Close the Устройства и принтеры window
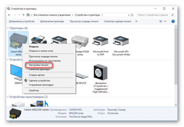 [173, 9]
